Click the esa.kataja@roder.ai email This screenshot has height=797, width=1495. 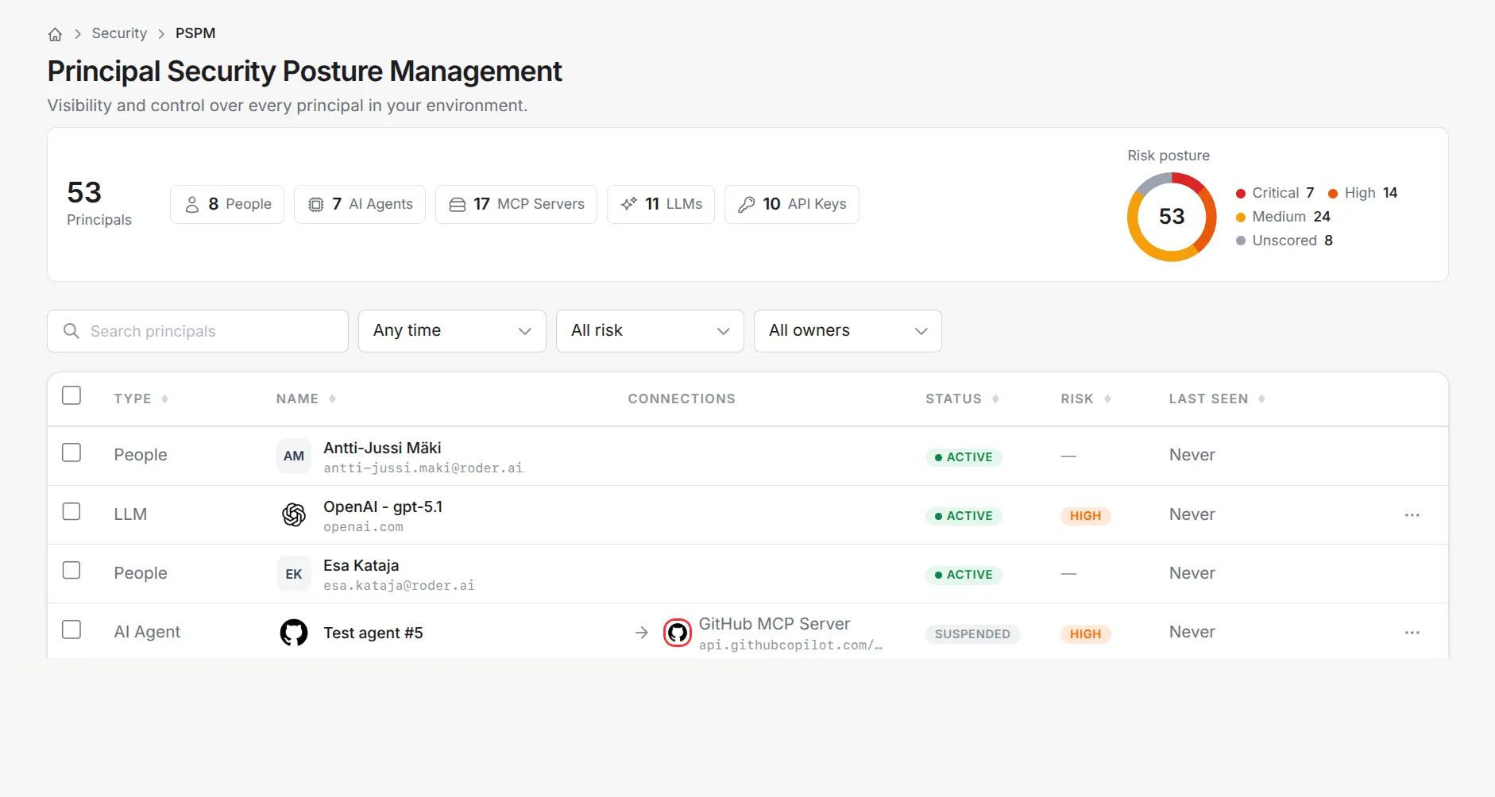point(399,586)
